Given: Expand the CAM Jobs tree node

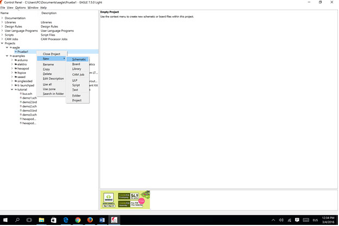Looking at the screenshot, I should click(2, 39).
